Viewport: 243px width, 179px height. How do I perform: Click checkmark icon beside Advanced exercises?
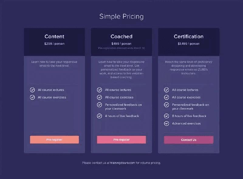(166, 123)
